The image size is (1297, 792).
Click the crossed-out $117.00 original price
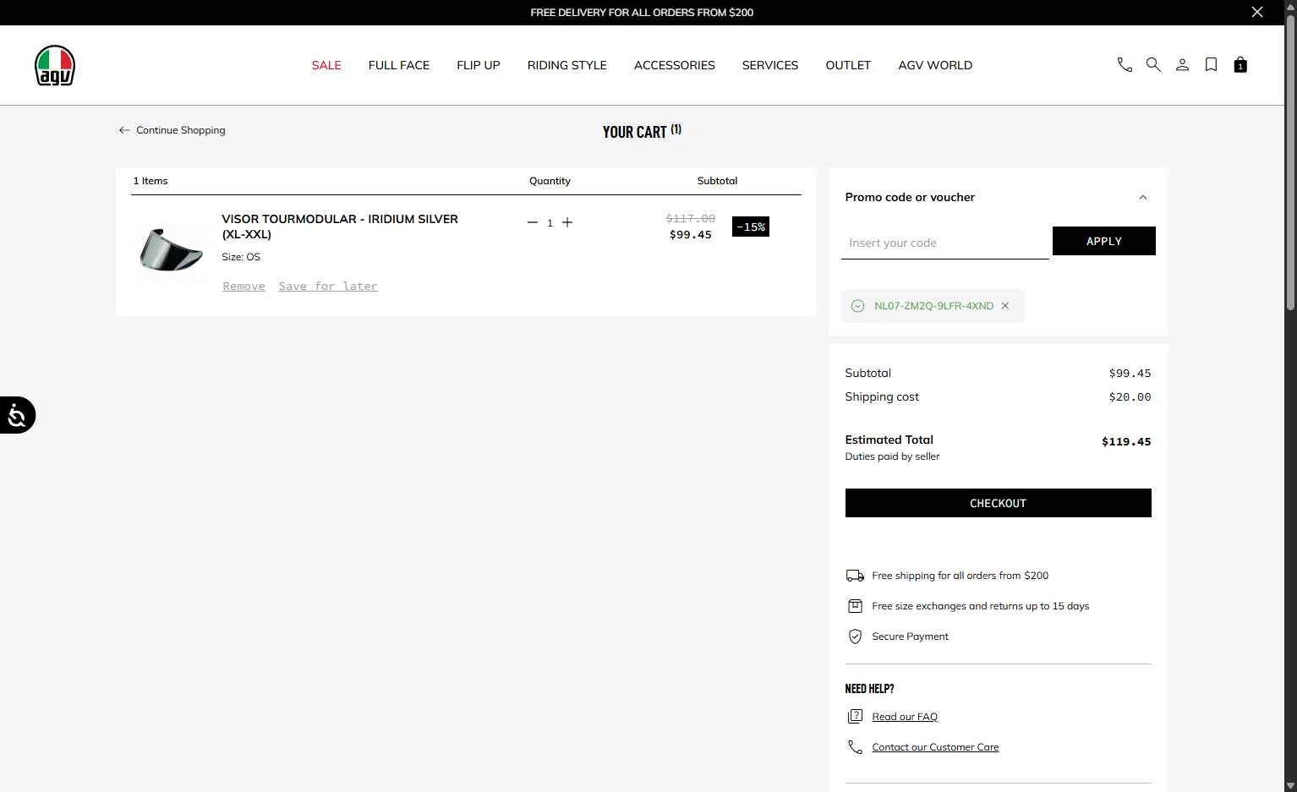pyautogui.click(x=690, y=218)
